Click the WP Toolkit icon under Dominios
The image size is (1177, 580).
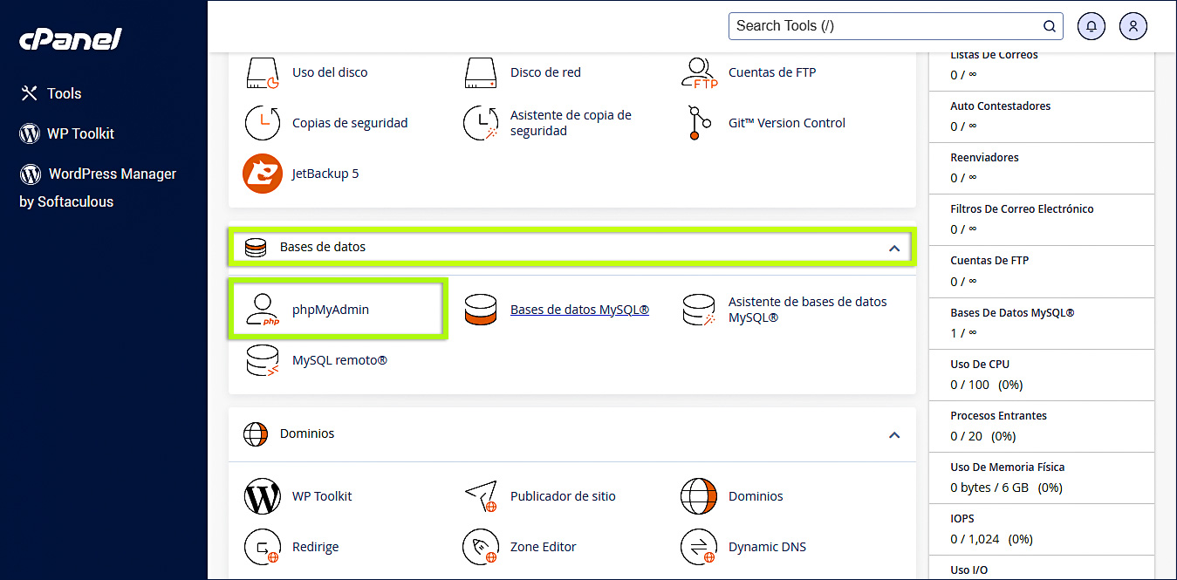pos(263,496)
